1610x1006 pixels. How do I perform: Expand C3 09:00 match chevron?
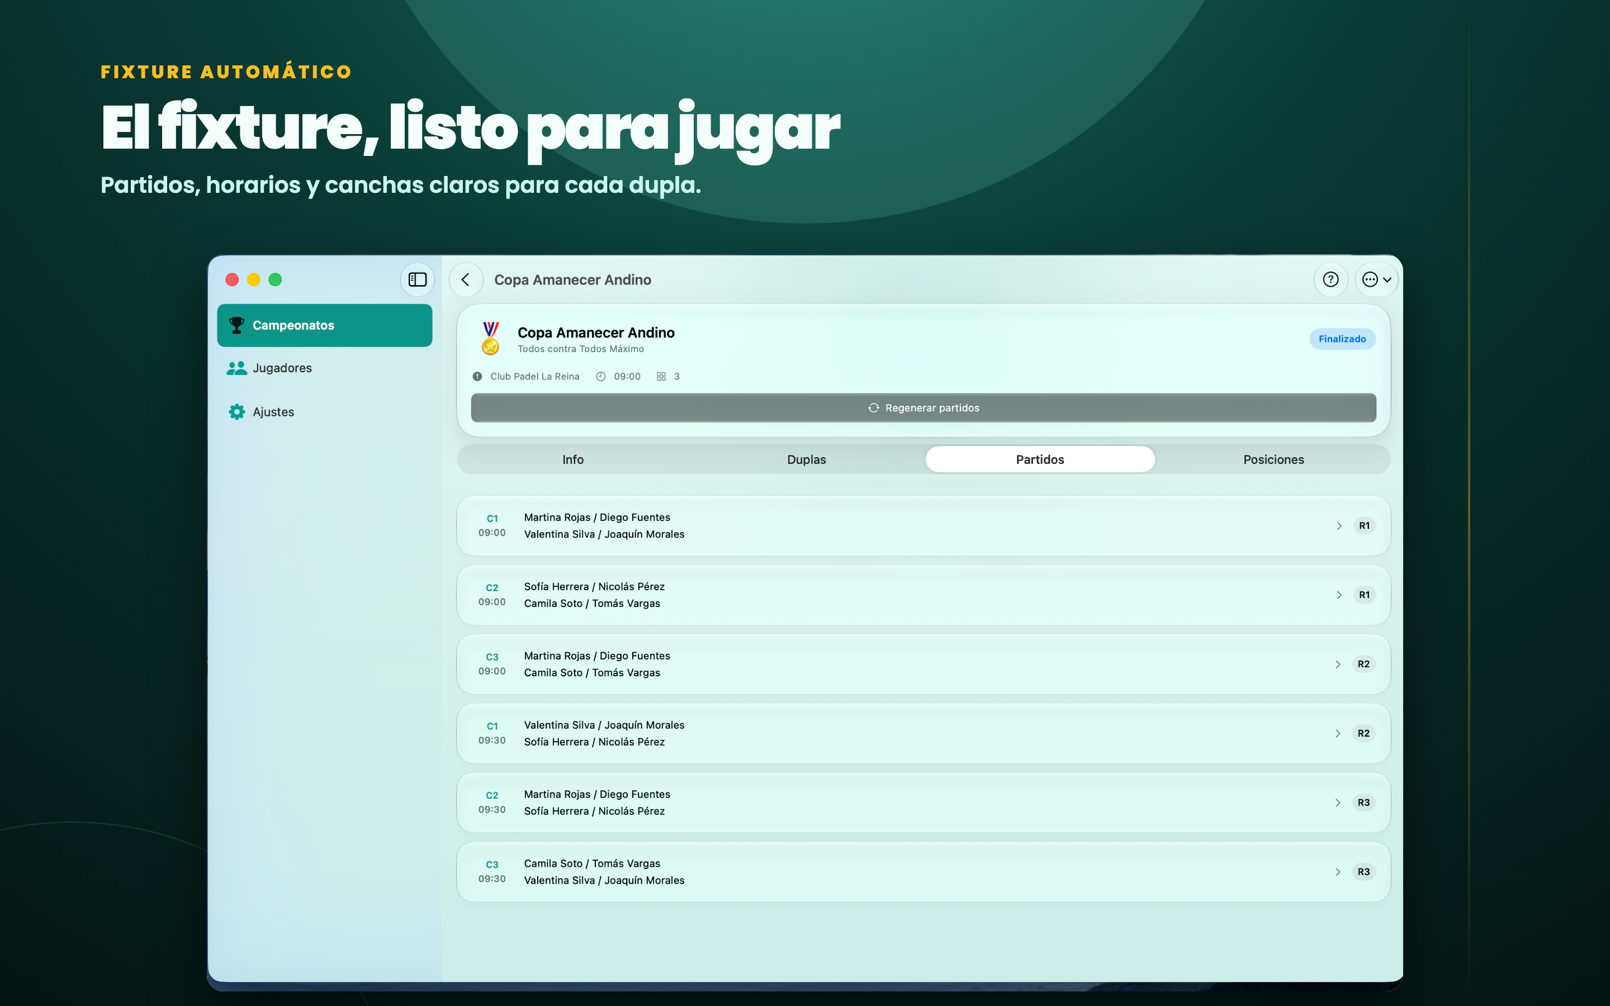[x=1338, y=664]
